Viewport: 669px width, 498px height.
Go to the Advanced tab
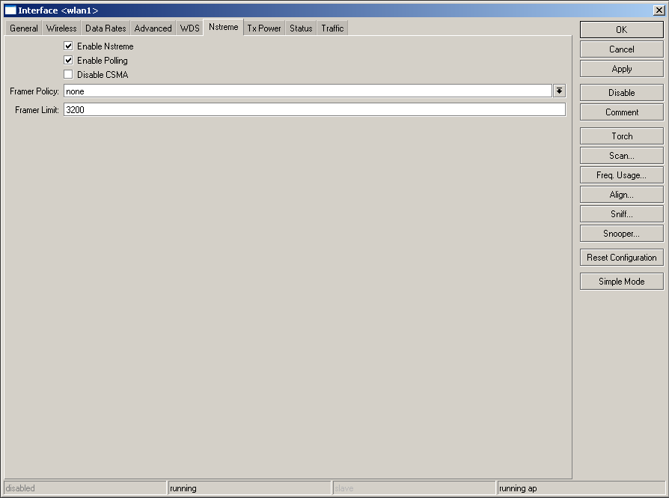153,28
